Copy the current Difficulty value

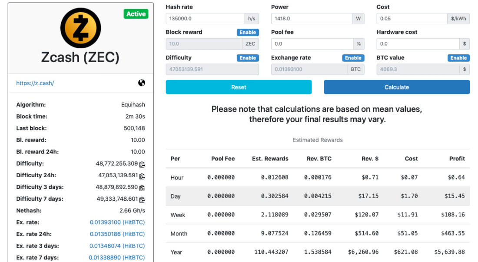142,164
